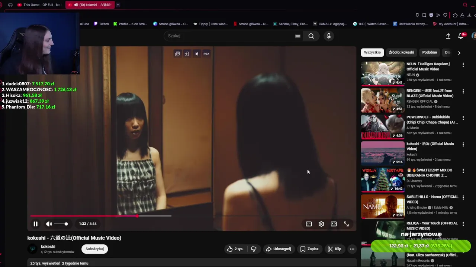Open the POWERWOLF Dubidubidu video thumbnail
This screenshot has width=476, height=267.
(383, 127)
